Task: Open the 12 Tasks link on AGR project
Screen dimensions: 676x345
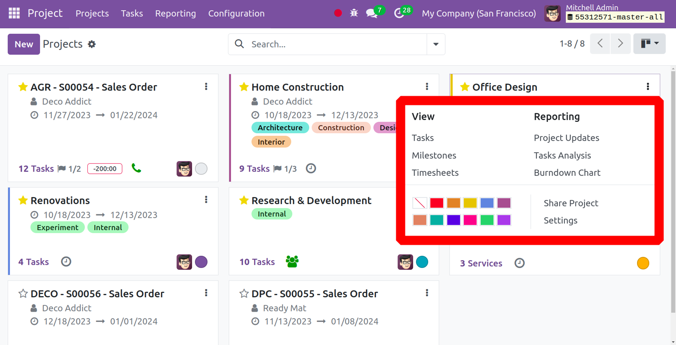Action: [x=36, y=169]
